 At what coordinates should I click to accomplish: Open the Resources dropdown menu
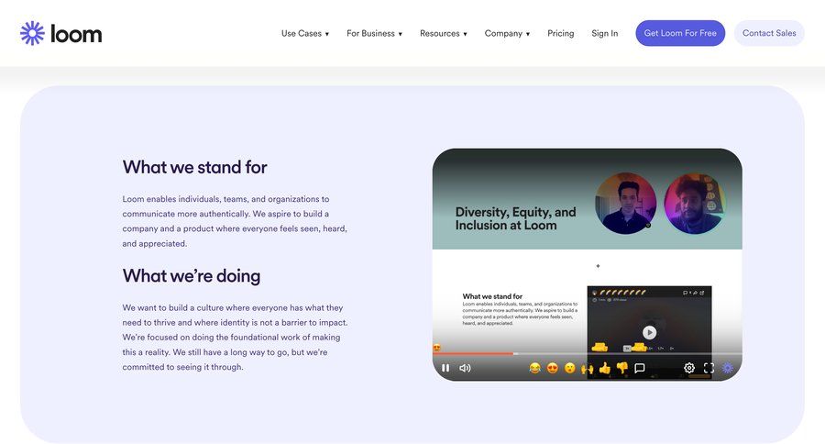tap(444, 34)
